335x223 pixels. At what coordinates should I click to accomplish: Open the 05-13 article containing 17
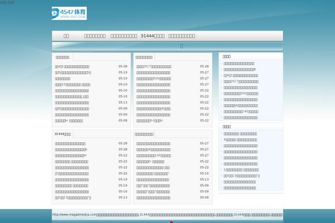point(73,197)
